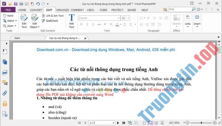Open the Courier font name dropdown
This screenshot has width=222, height=126.
(119, 18)
